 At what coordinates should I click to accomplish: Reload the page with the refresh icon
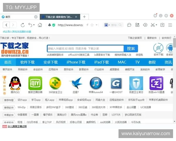[x=23, y=25]
